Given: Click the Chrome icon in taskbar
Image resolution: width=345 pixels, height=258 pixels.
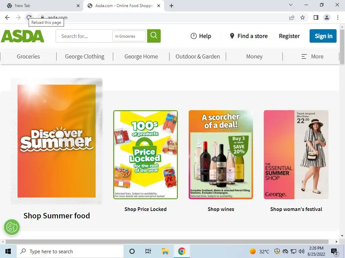Looking at the screenshot, I should click(x=182, y=251).
